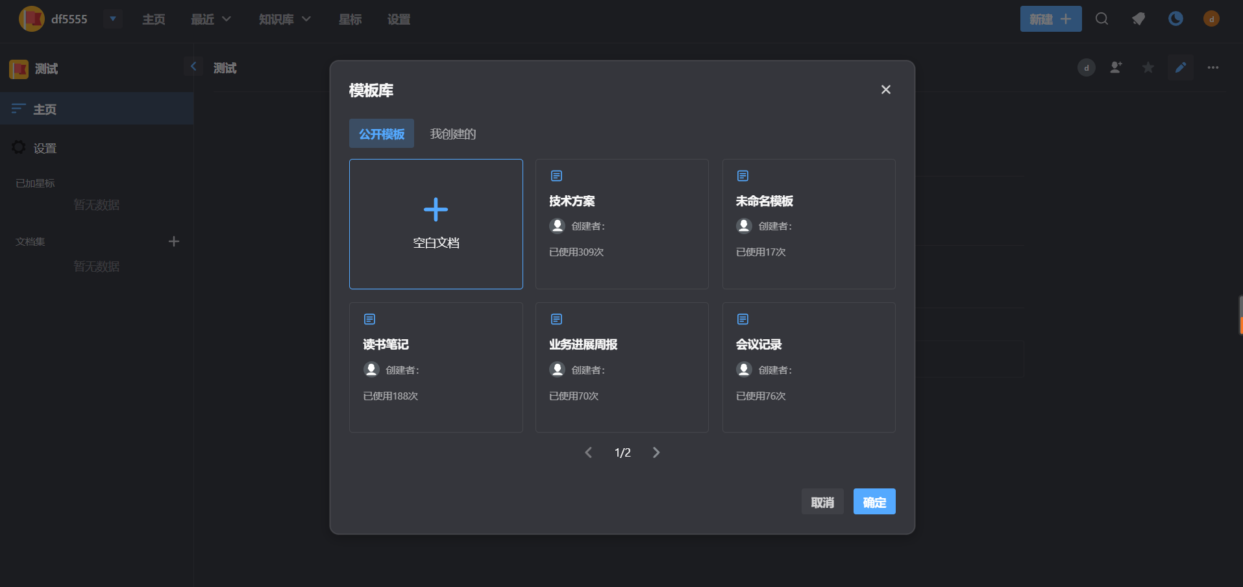This screenshot has height=587, width=1243.
Task: Click the more options ellipsis icon
Action: pos(1212,67)
